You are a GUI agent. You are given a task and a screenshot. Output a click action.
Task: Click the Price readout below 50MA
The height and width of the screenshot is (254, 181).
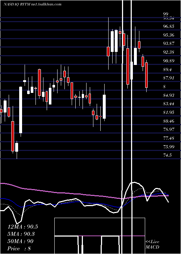[x=19, y=249]
